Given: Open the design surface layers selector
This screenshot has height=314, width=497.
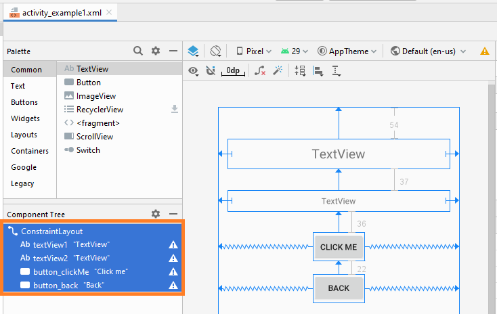Looking at the screenshot, I should [193, 51].
